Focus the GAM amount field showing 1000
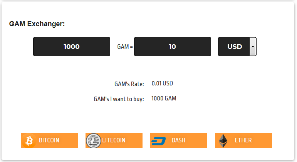The height and width of the screenshot is (162, 297). click(x=71, y=47)
